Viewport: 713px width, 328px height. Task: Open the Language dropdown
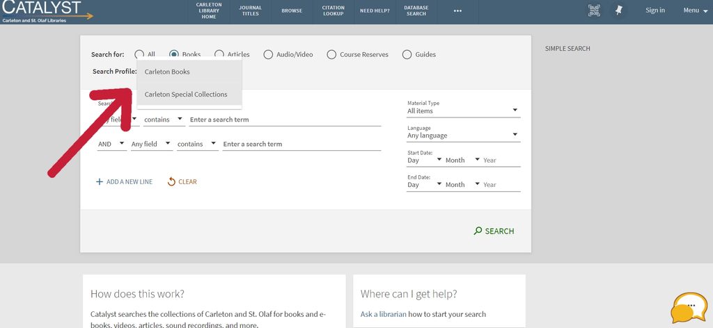tap(462, 136)
